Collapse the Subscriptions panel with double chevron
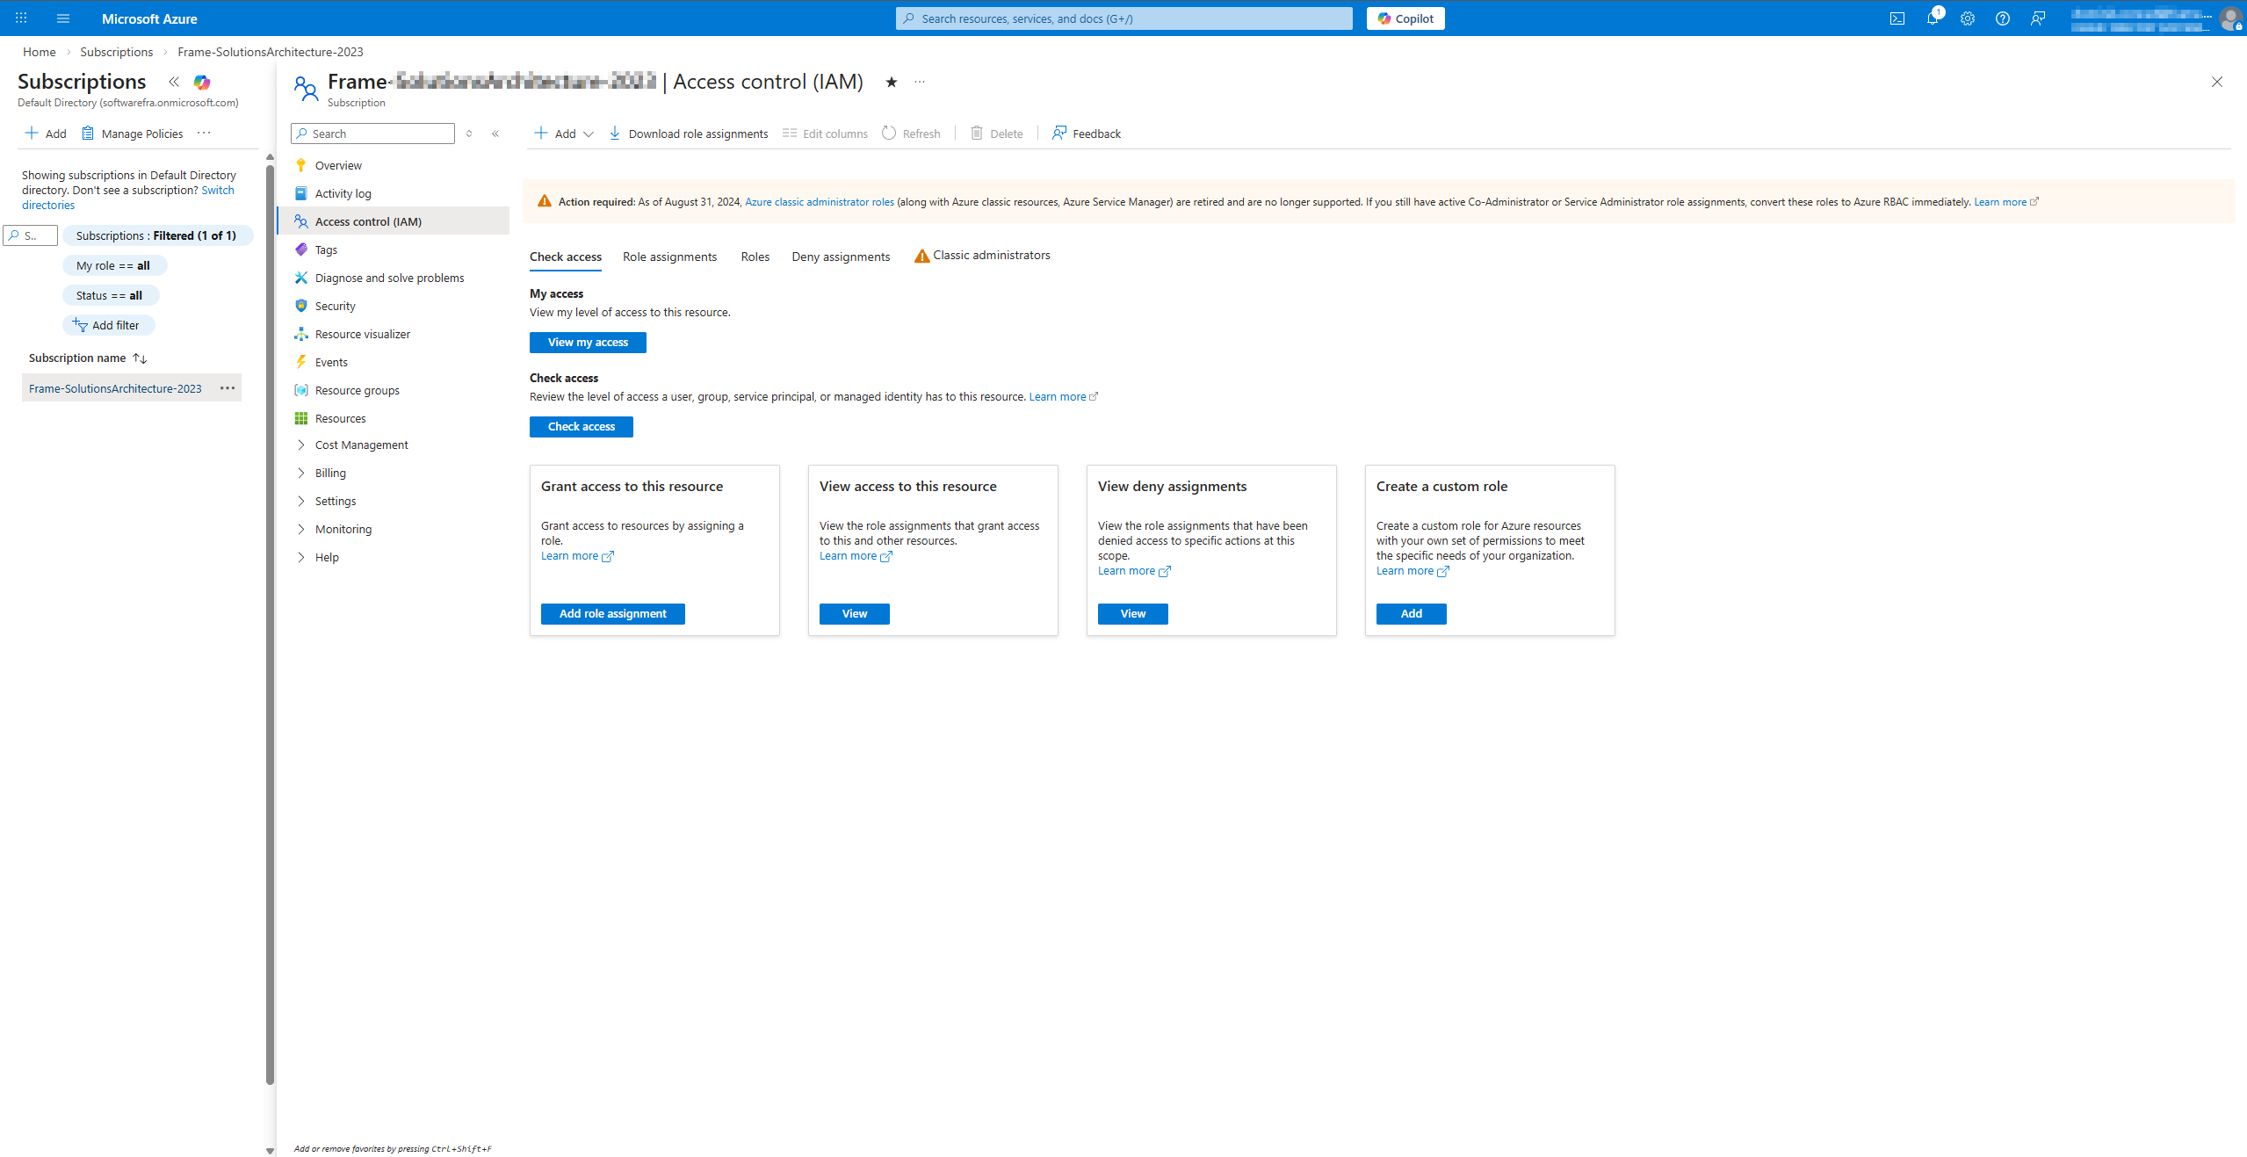The height and width of the screenshot is (1157, 2247). tap(174, 82)
